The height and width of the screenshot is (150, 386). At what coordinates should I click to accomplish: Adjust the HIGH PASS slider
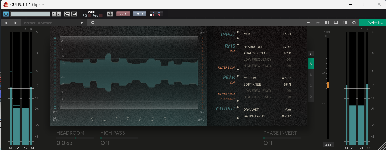(119, 138)
